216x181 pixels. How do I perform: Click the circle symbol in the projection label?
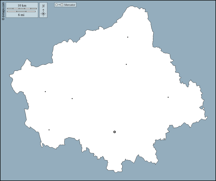coord(56,5)
